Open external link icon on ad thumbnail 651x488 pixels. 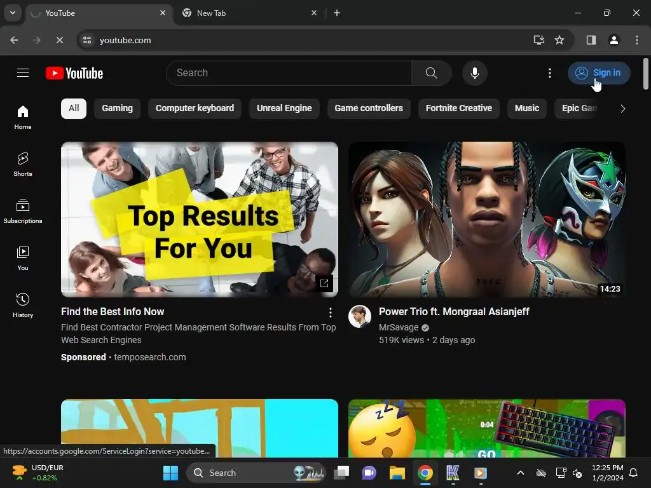click(324, 283)
